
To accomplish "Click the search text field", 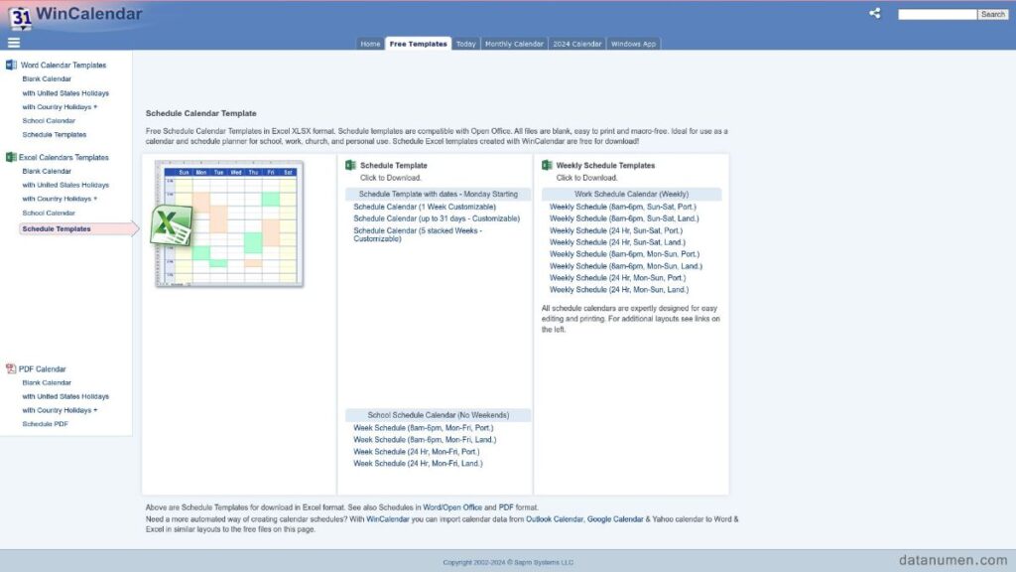I will pos(937,14).
